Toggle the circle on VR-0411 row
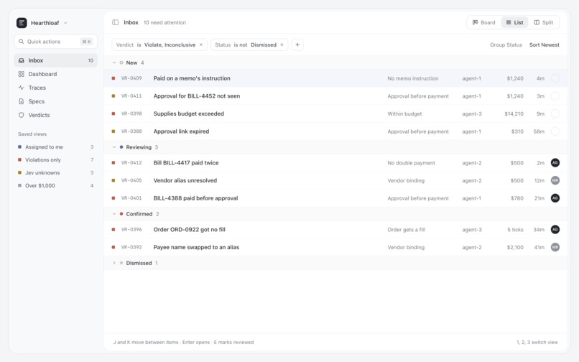 pyautogui.click(x=555, y=96)
